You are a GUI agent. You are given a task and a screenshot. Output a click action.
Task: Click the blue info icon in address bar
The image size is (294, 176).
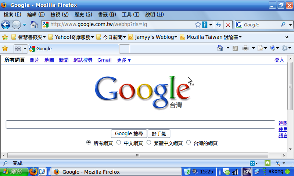point(205,25)
